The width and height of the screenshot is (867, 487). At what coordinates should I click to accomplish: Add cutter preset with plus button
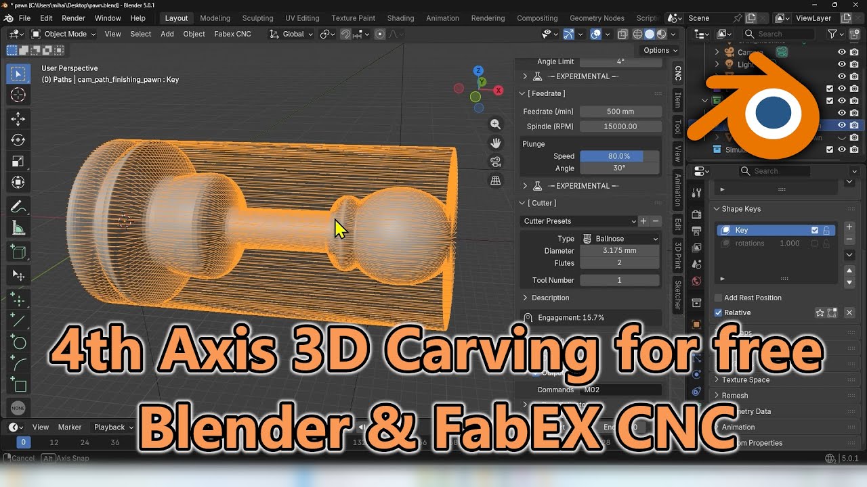[x=643, y=221]
